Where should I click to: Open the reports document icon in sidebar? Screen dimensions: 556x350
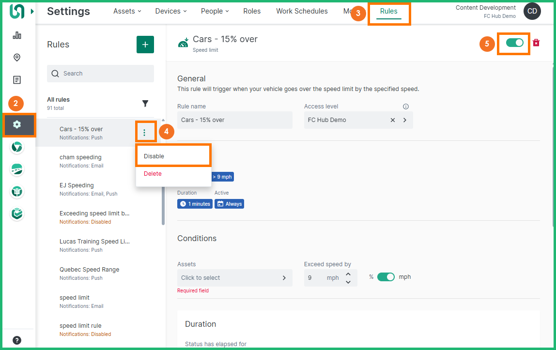tap(17, 80)
